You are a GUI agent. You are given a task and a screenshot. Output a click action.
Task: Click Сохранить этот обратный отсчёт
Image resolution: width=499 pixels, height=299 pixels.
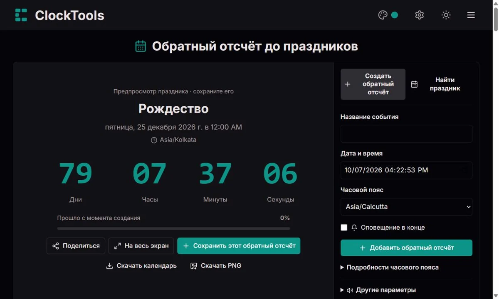click(239, 246)
